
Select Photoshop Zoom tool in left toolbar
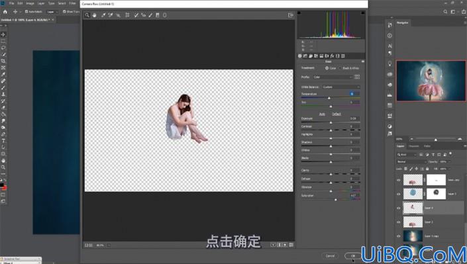click(x=3, y=167)
